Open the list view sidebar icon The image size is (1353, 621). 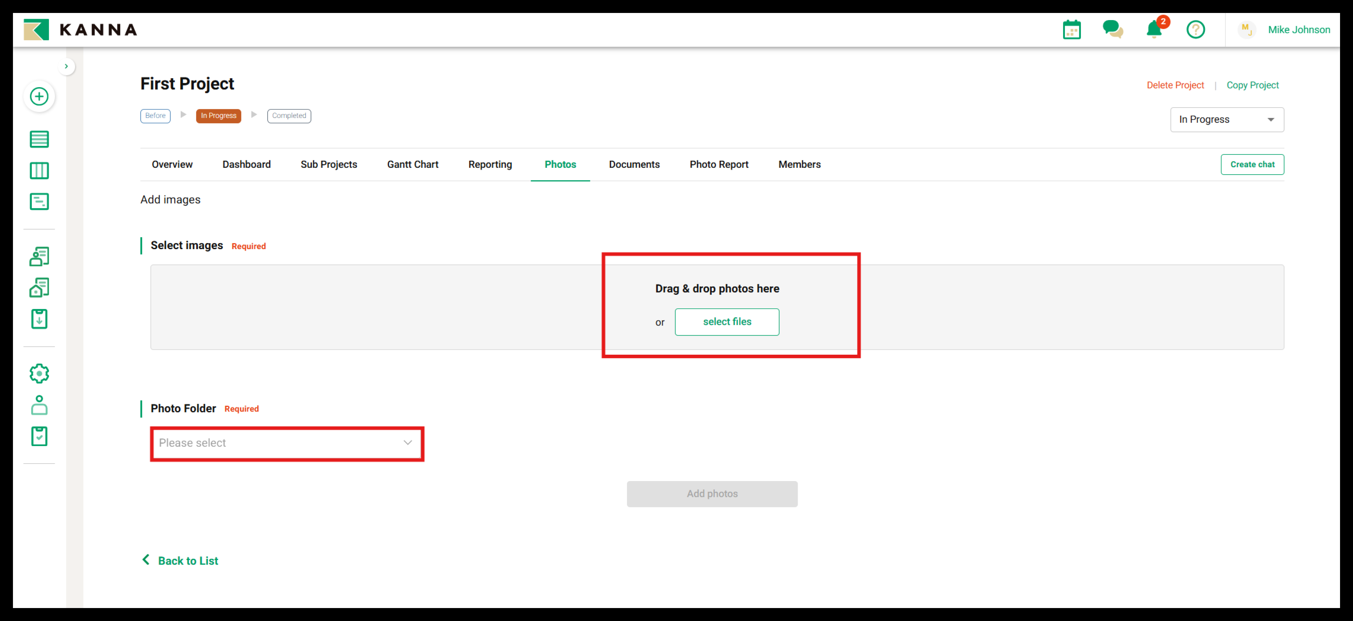[40, 139]
